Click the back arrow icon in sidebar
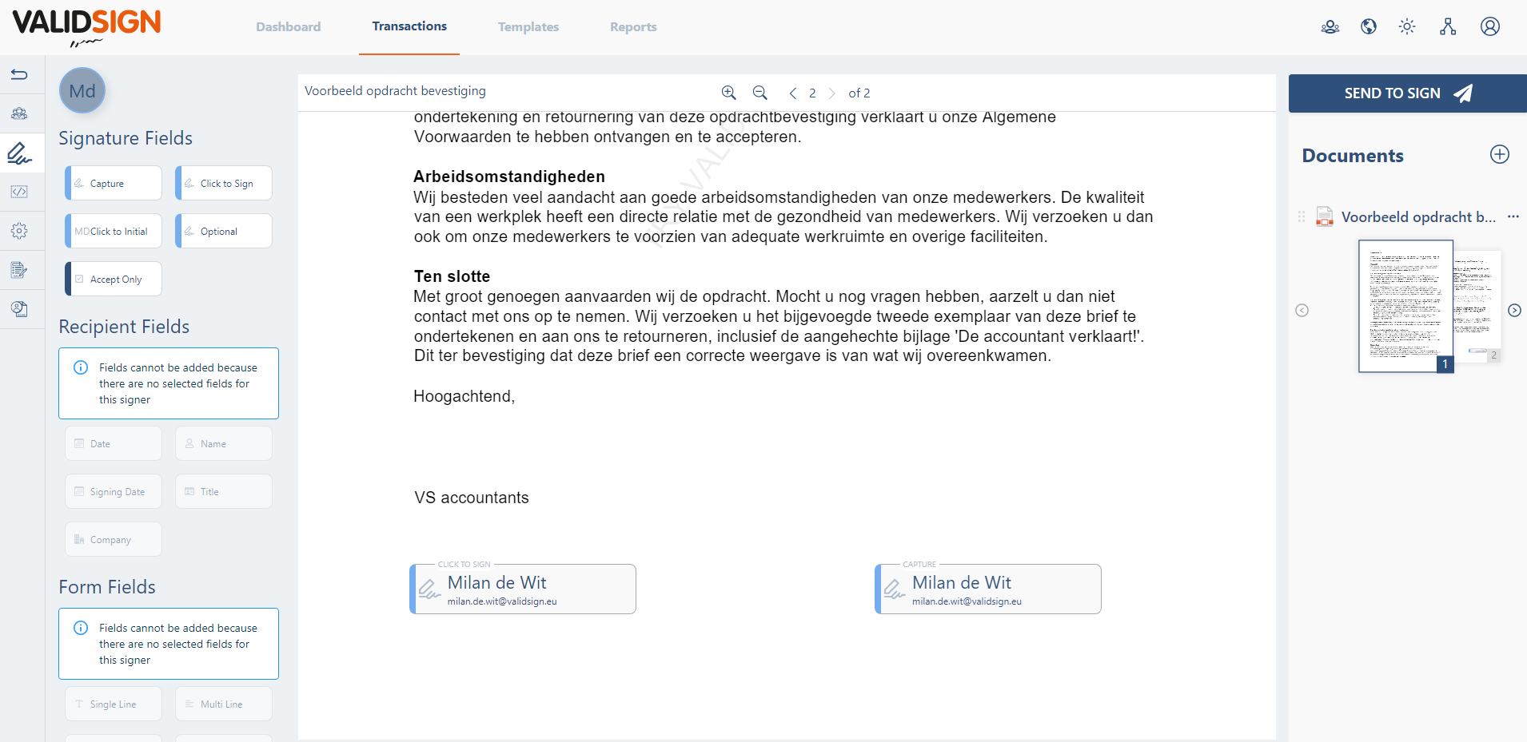This screenshot has height=742, width=1527. [19, 75]
